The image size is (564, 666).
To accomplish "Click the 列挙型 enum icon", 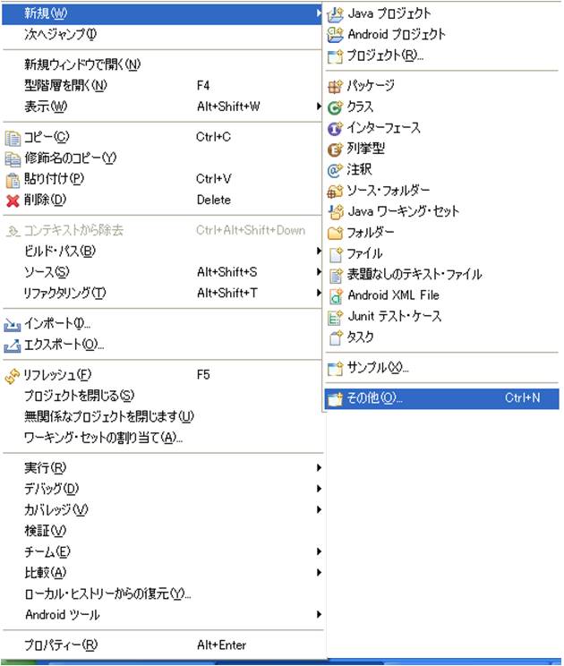I will tap(335, 149).
